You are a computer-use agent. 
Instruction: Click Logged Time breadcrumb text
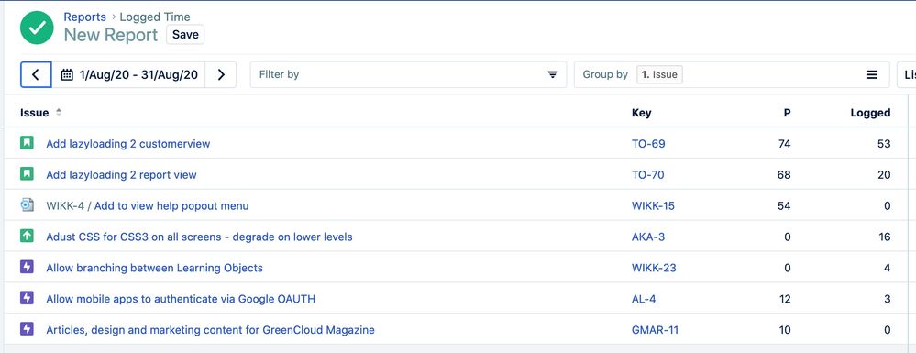[x=155, y=17]
